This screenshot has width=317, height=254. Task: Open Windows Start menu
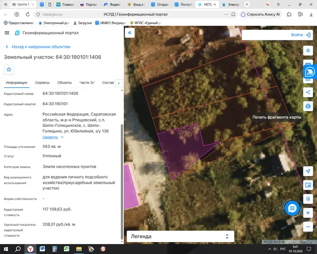pyautogui.click(x=5, y=249)
